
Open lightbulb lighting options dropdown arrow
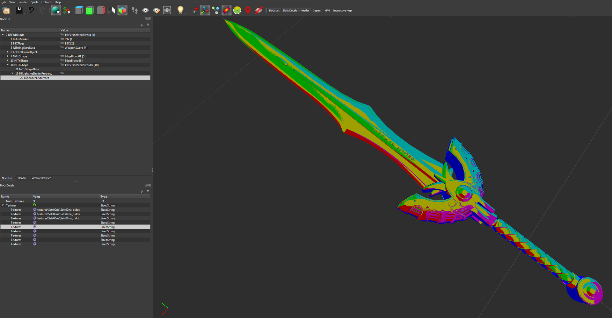pos(186,14)
